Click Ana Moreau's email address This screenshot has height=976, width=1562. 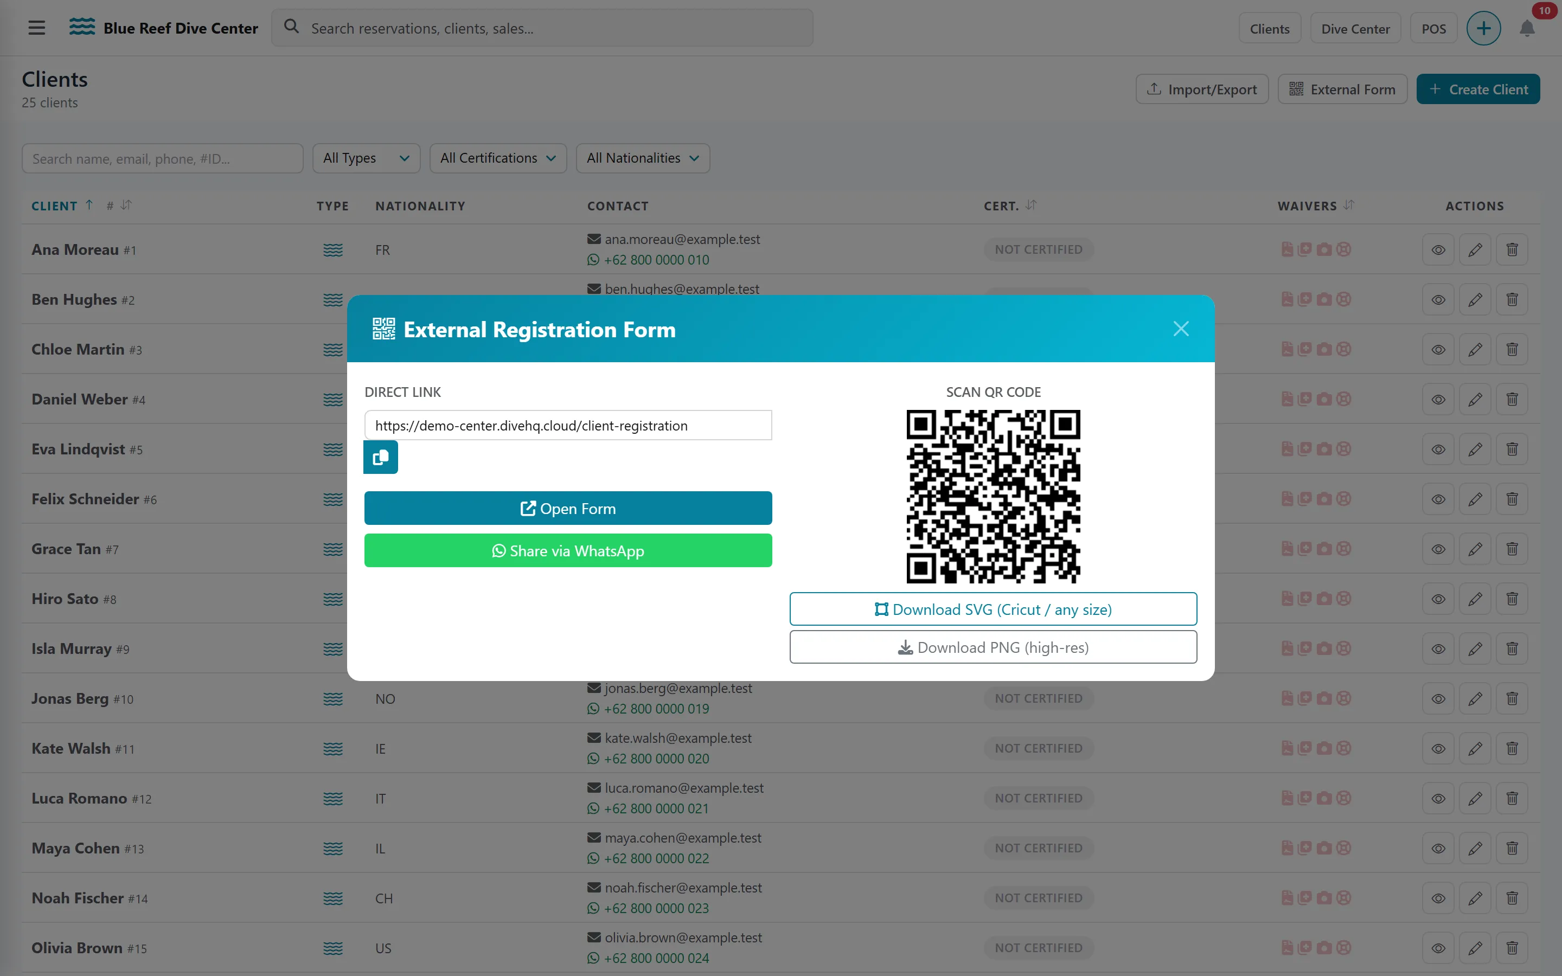click(x=682, y=240)
